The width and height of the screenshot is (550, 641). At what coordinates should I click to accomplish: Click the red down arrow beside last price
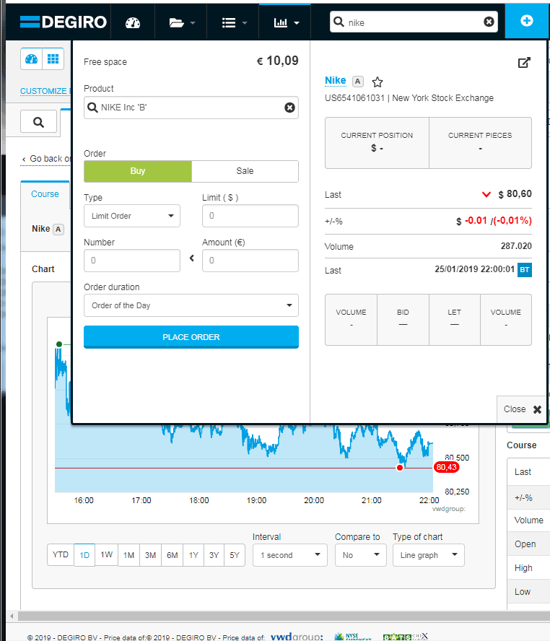[x=486, y=194]
